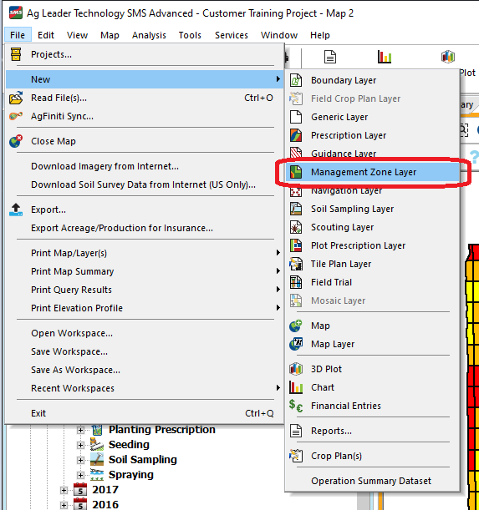Open the Edit menu
The height and width of the screenshot is (510, 479).
point(46,35)
